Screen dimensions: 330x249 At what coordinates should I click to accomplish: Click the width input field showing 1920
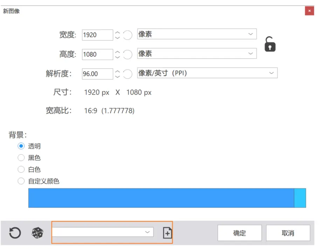(97, 35)
